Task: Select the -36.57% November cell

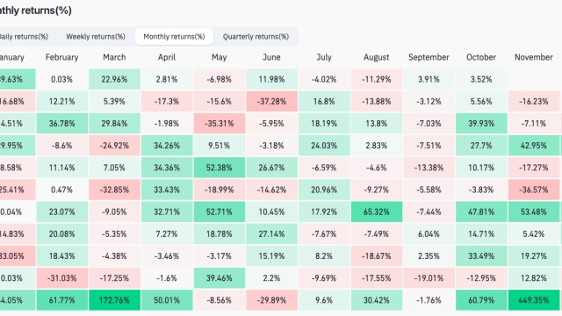Action: coord(534,190)
